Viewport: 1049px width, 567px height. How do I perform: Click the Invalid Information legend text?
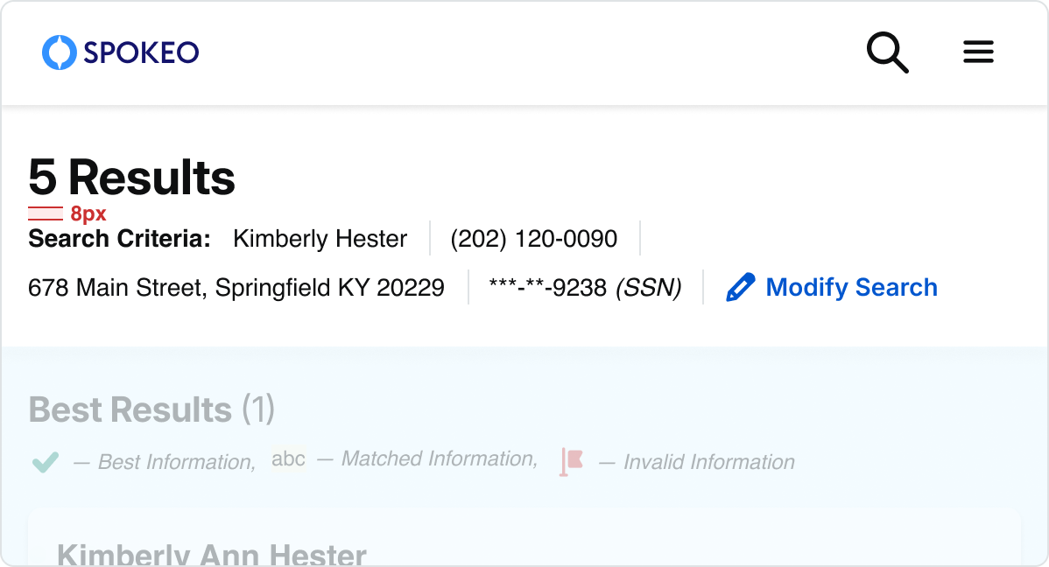pos(708,462)
